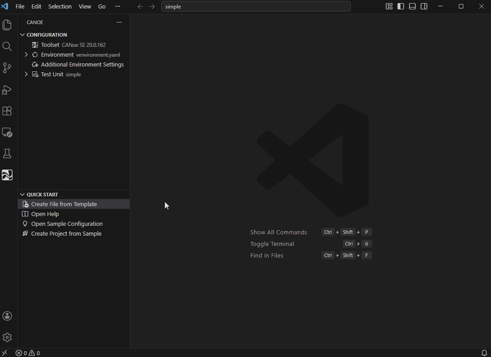Open CANOE view more actions menu
The image size is (491, 357).
click(119, 22)
